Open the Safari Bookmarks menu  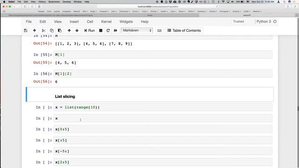(54, 2)
